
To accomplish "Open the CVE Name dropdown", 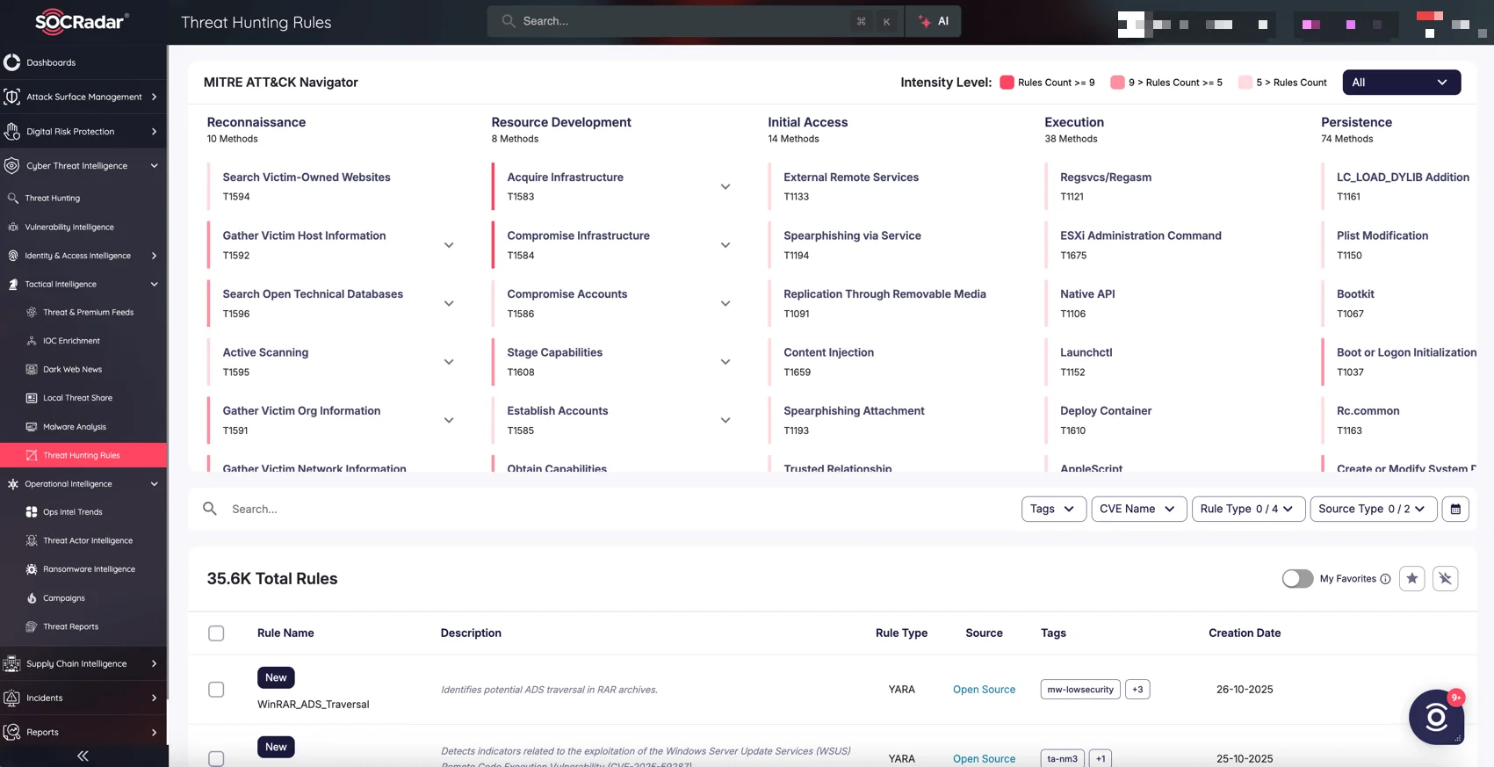I will [x=1138, y=509].
